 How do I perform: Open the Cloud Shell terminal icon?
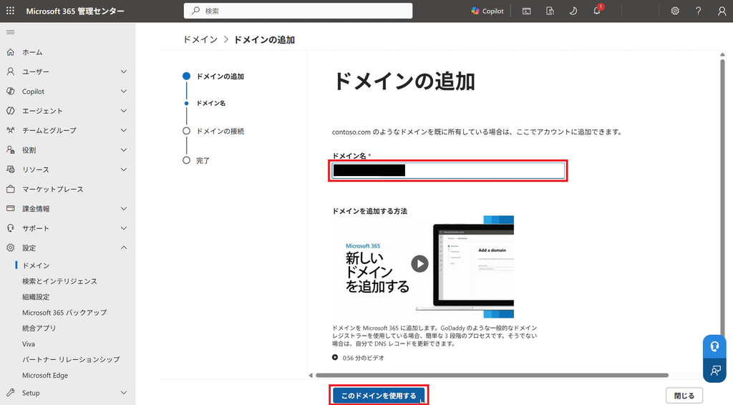[x=526, y=11]
